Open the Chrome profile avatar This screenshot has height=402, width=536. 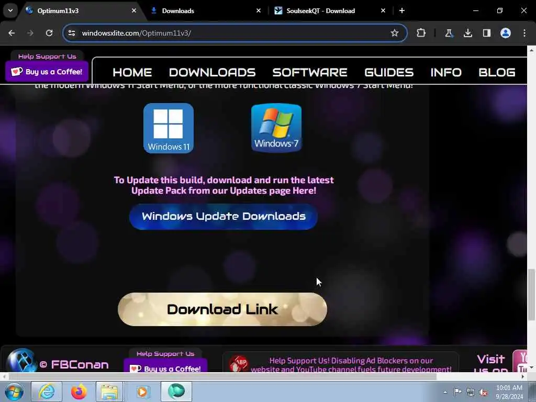pyautogui.click(x=506, y=33)
